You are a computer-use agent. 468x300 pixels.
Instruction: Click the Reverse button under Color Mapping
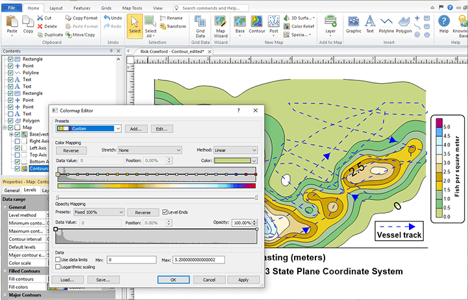[71, 150]
